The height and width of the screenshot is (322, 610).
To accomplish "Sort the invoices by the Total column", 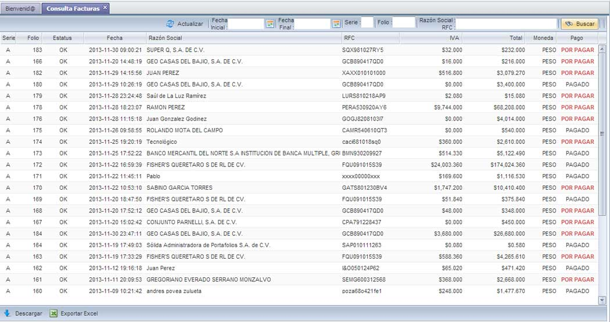I will tap(495, 38).
